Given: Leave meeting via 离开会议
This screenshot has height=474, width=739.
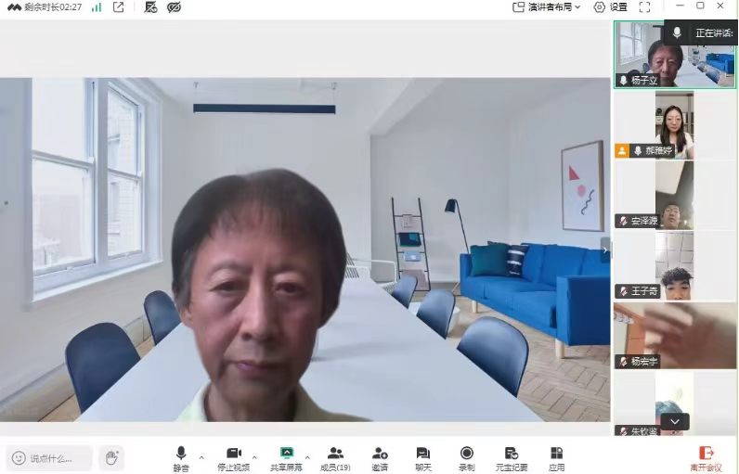Looking at the screenshot, I should 706,459.
